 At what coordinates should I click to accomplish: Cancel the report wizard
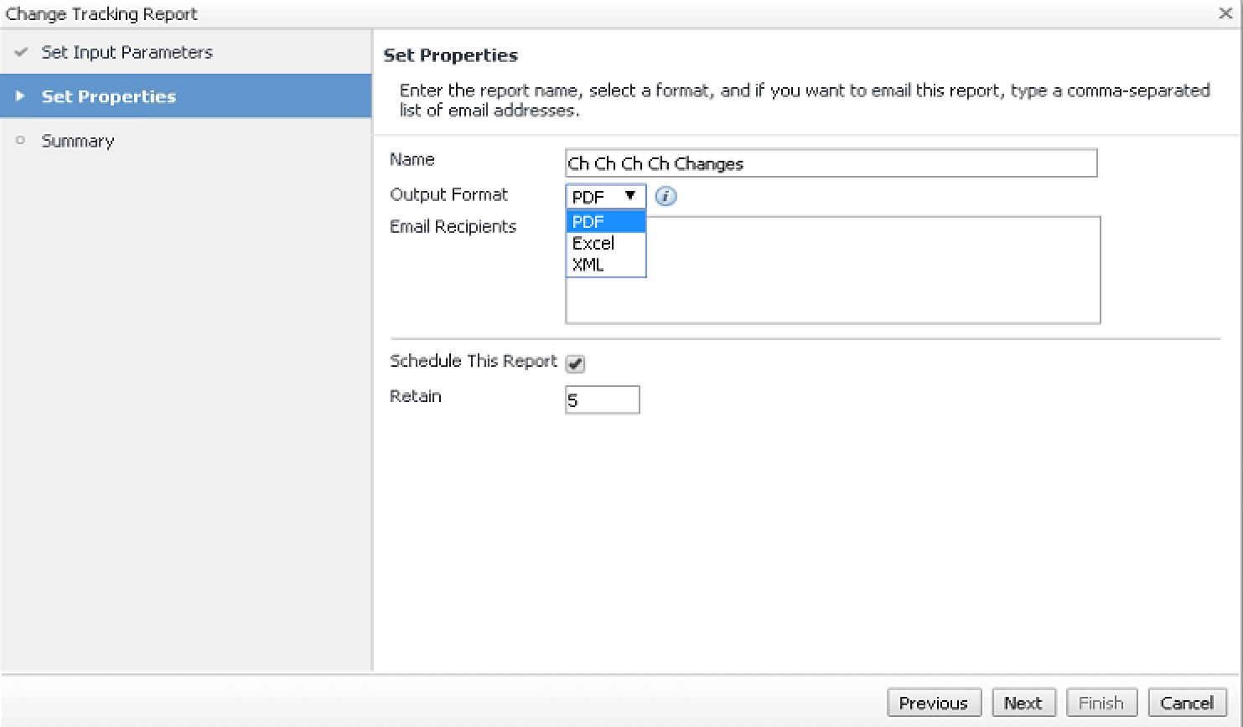1187,703
